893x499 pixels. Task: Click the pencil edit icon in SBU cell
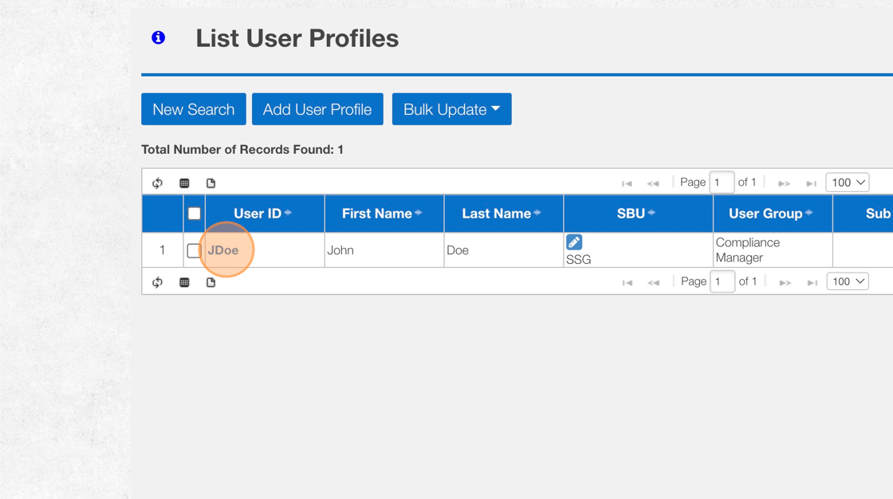click(574, 242)
